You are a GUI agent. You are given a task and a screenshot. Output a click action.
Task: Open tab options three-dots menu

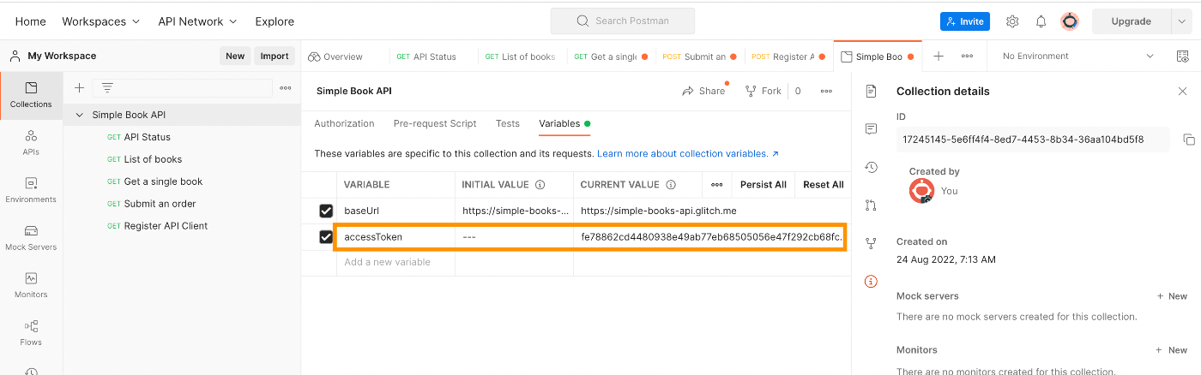tap(967, 57)
